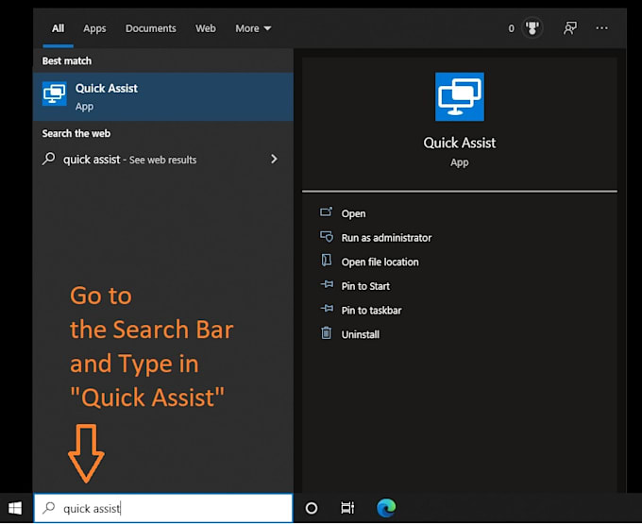The width and height of the screenshot is (642, 524).
Task: Open the rewards trophy icon
Action: [x=532, y=27]
